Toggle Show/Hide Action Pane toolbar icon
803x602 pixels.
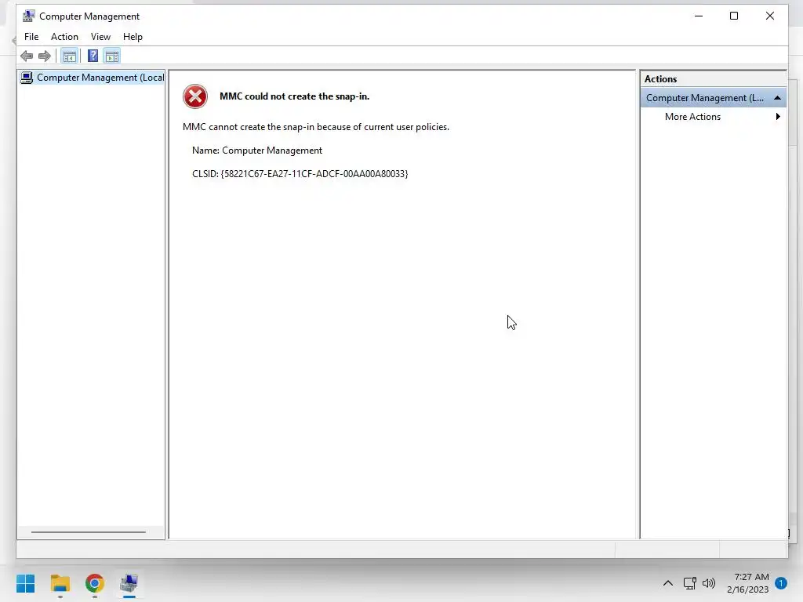click(x=112, y=56)
